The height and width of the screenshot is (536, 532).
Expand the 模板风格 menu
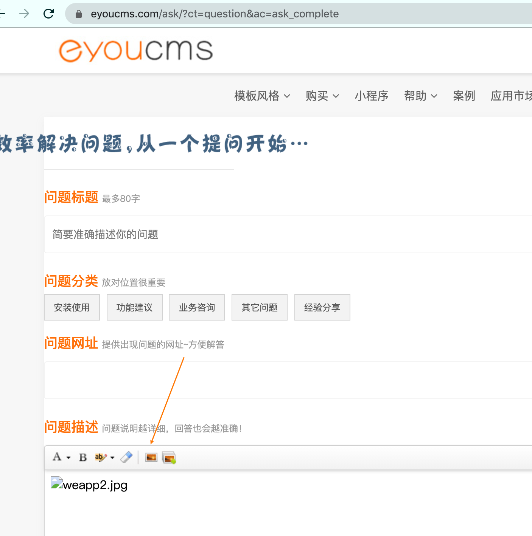[262, 96]
